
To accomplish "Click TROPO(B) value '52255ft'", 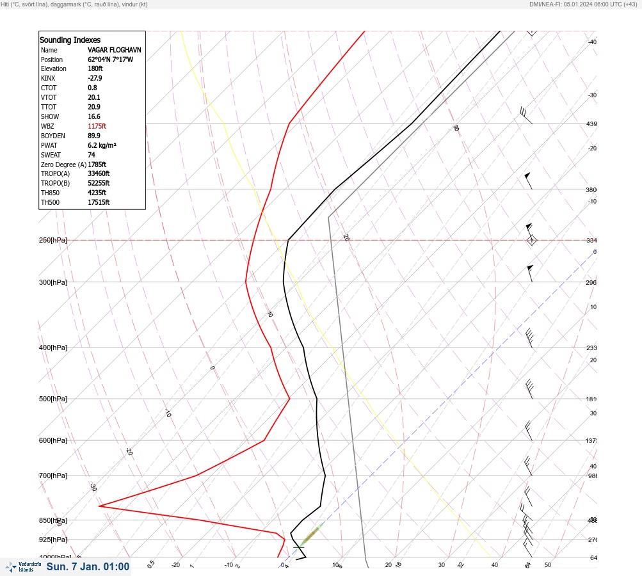I will click(x=99, y=183).
